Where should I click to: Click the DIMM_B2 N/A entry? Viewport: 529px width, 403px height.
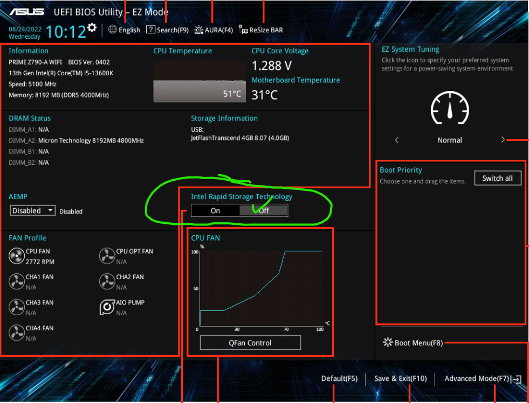click(29, 162)
